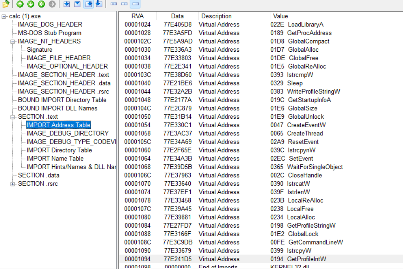Select IMAGE_SECTION_HEADER .data
This screenshot has height=269, width=403.
(64, 83)
